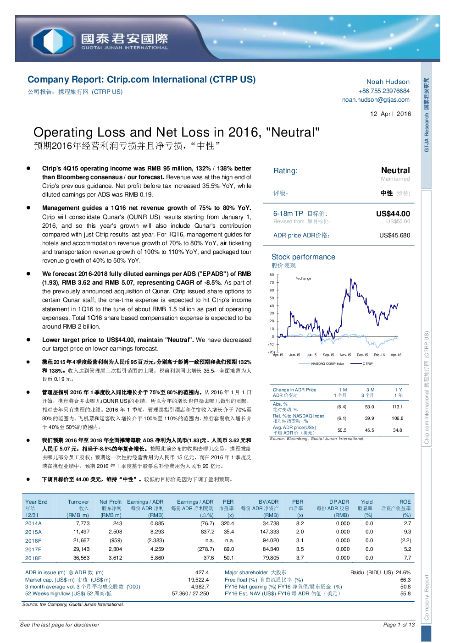Click the revised-from price US$50.00
Screen dimensions: 455x643
(x=398, y=221)
